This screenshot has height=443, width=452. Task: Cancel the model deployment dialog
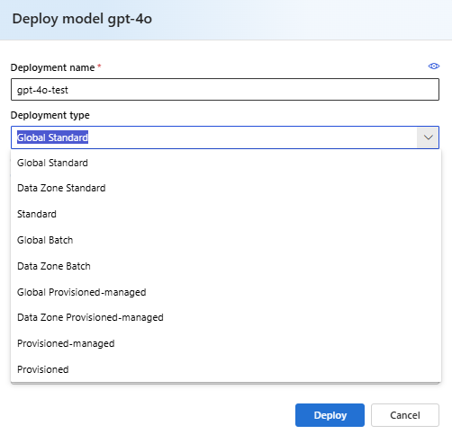click(405, 415)
